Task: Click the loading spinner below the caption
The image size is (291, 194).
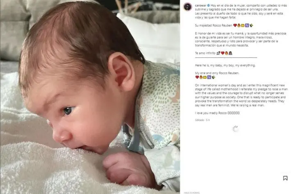Action: pos(235,129)
